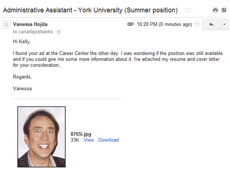The height and width of the screenshot is (173, 230).
Task: Click the print all icon
Action: click(215, 10)
